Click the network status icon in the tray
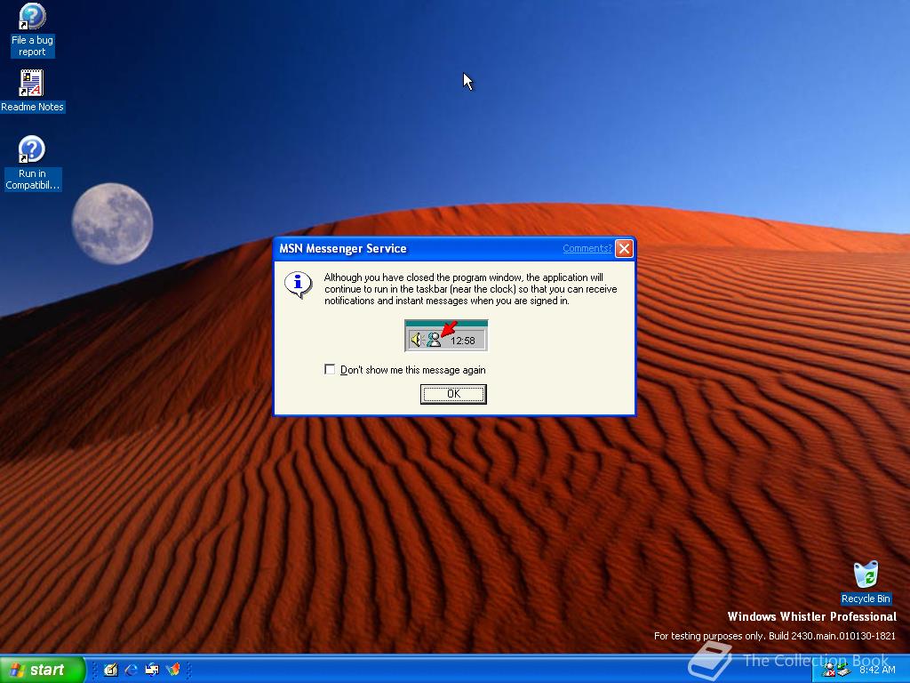This screenshot has height=683, width=910. click(x=844, y=671)
